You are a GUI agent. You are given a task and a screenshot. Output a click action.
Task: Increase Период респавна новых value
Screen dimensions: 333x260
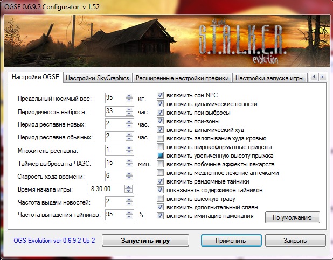coord(129,122)
